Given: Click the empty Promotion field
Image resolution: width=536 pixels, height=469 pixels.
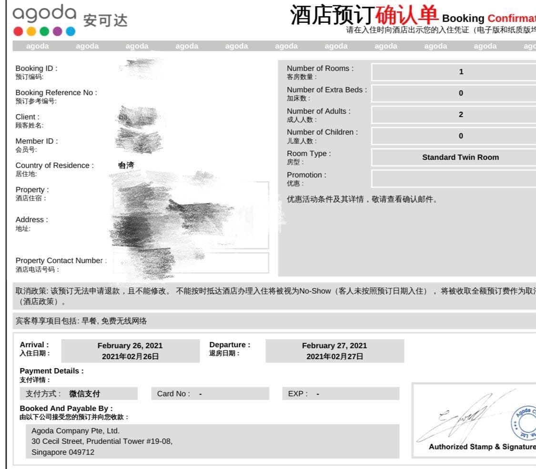Looking at the screenshot, I should [454, 178].
